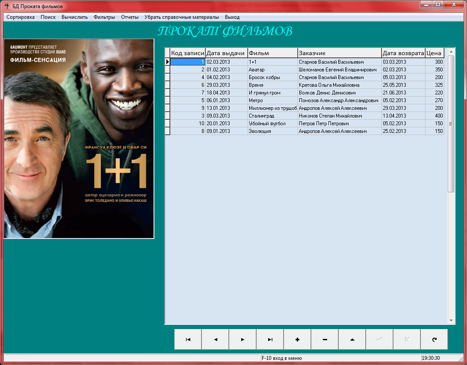Select price cell 325
This screenshot has height=365, width=467.
(434, 85)
